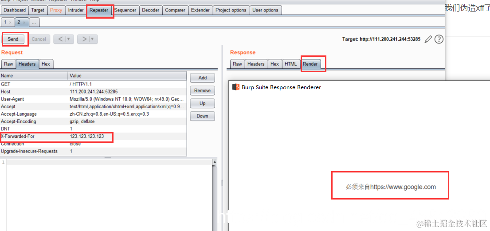Click the pencil icon to edit target
This screenshot has height=231, width=490.
pos(429,39)
